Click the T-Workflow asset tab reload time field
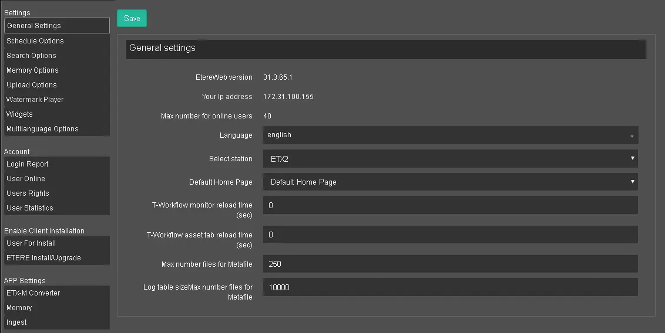Screen dimensions: 665x333 [x=450, y=235]
